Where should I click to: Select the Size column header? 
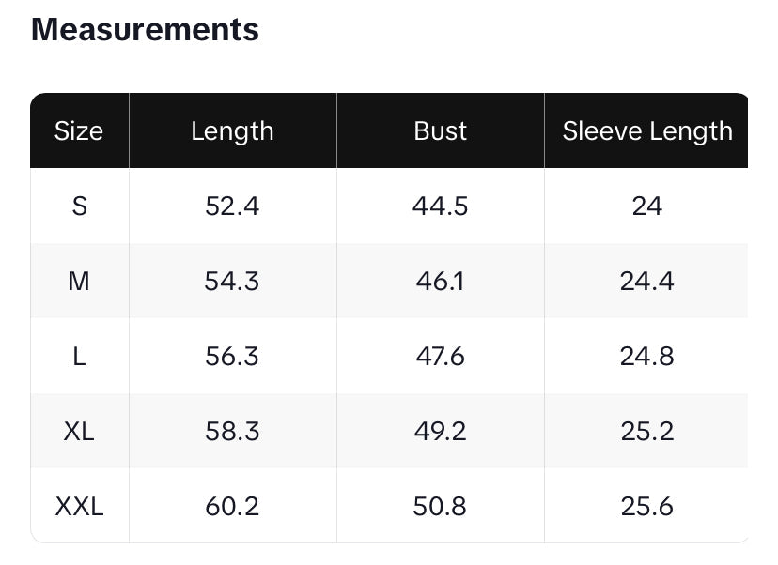(x=79, y=131)
